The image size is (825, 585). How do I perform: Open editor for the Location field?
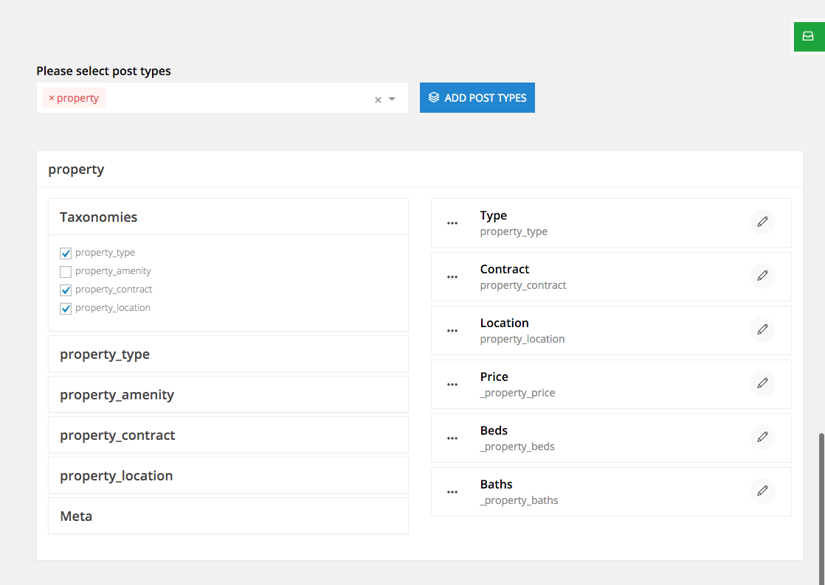click(762, 329)
